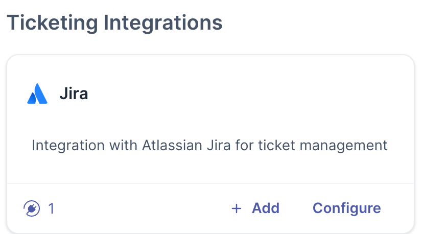Click the Jira integration description text
The height and width of the screenshot is (234, 422).
pyautogui.click(x=209, y=145)
